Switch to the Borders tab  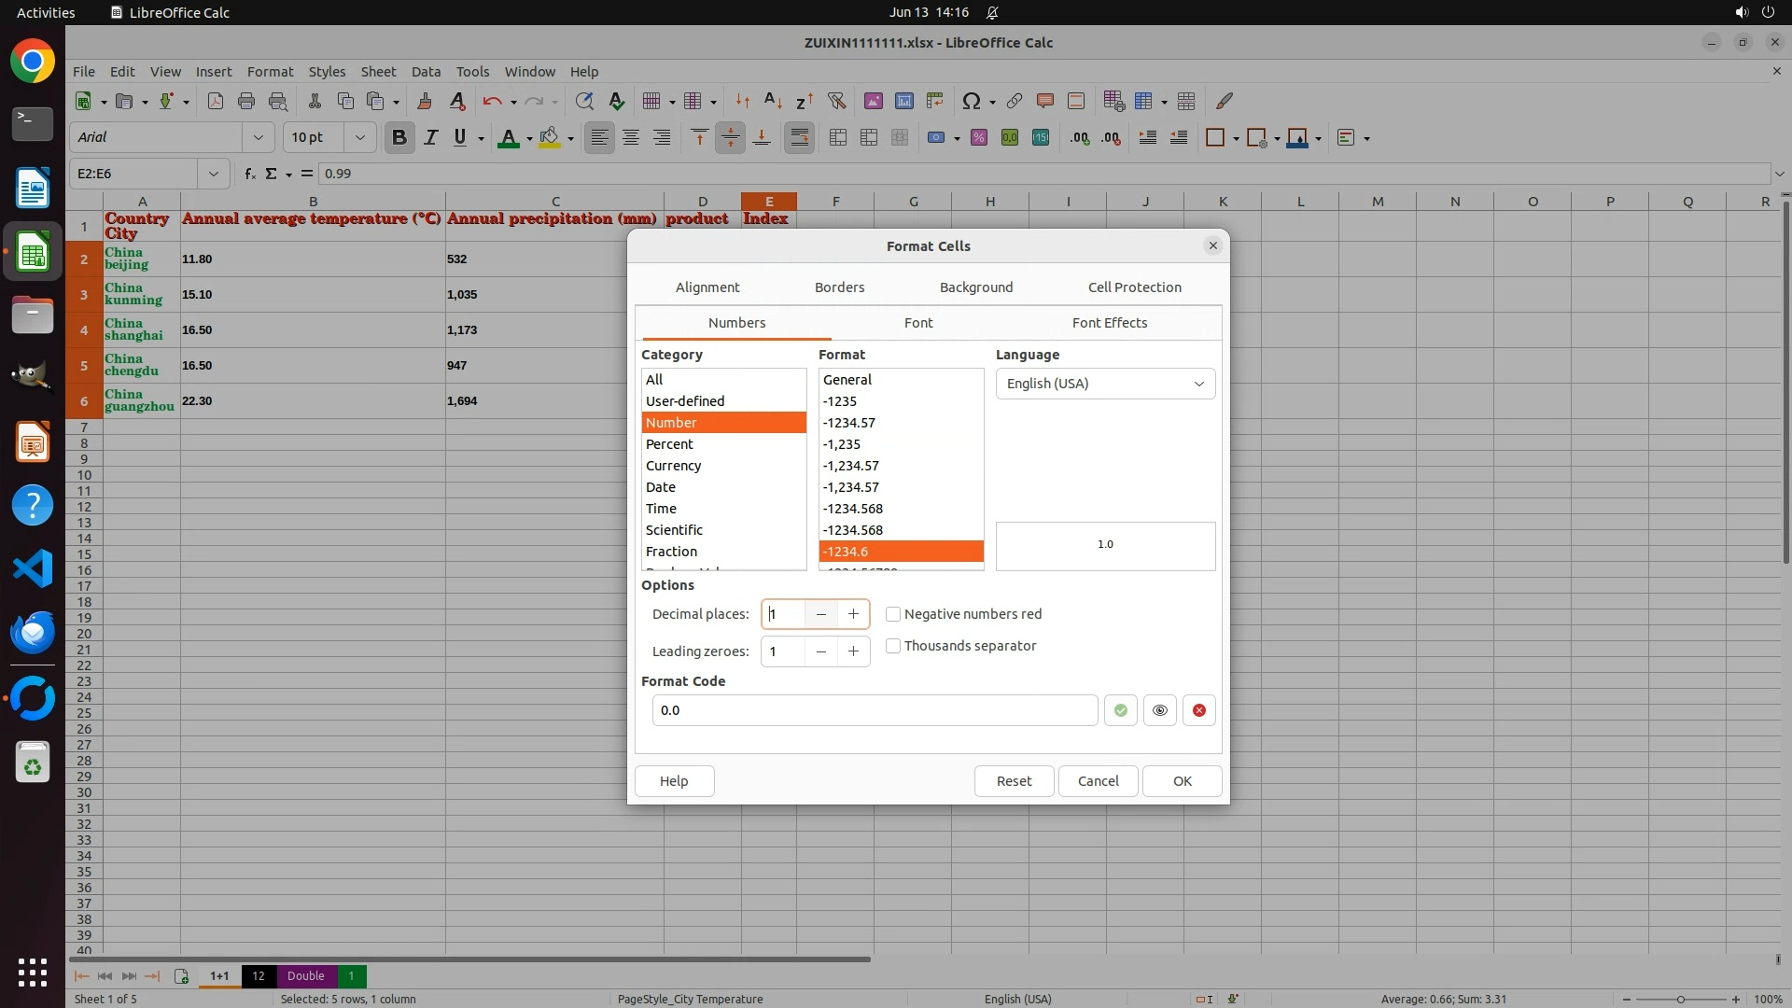[x=839, y=287]
